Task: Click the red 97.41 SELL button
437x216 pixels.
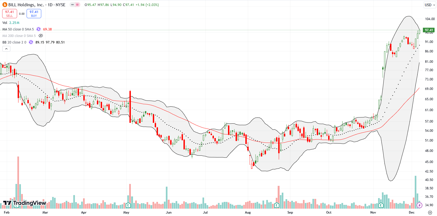Action: click(9, 14)
